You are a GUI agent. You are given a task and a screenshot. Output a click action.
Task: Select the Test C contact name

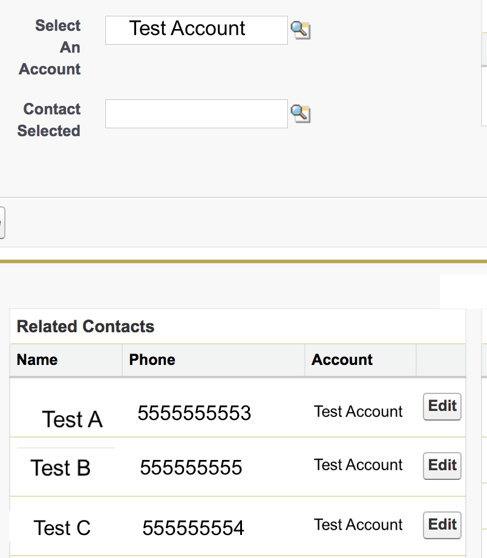tap(62, 528)
